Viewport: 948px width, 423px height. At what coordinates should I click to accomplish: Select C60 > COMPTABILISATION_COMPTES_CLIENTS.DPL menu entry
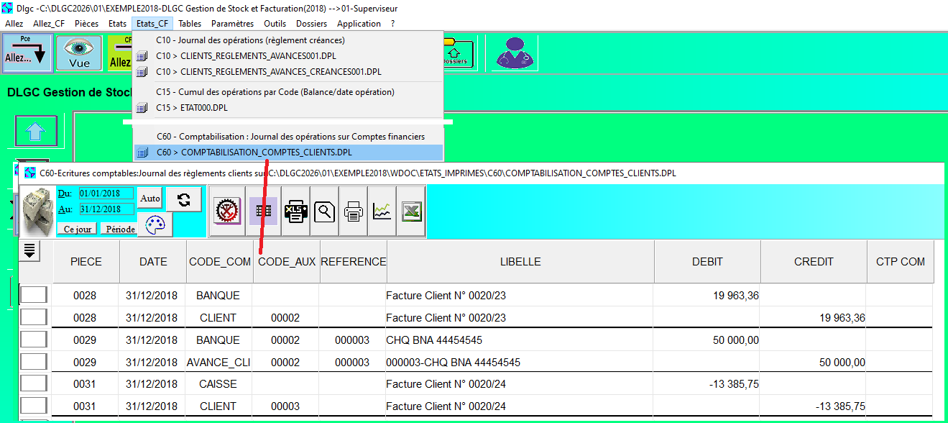pyautogui.click(x=266, y=153)
